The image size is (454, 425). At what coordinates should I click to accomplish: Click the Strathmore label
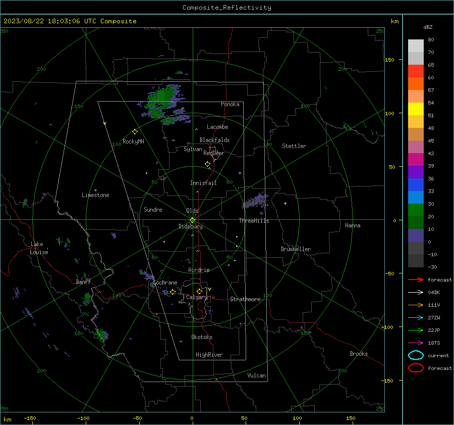tap(245, 299)
